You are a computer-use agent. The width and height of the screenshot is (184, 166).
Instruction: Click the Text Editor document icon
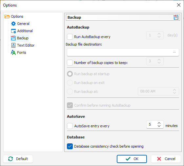click(13, 45)
